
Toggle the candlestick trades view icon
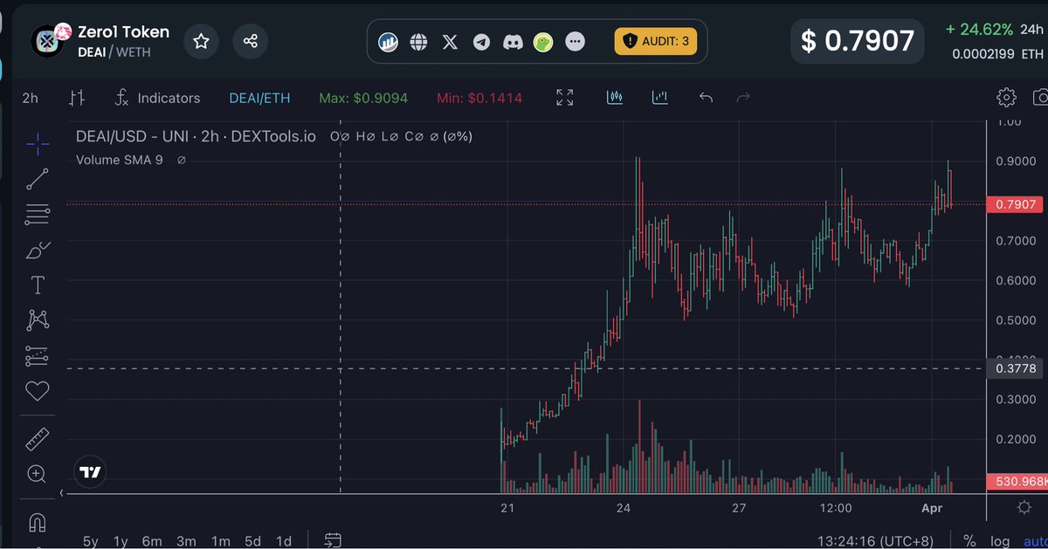615,98
